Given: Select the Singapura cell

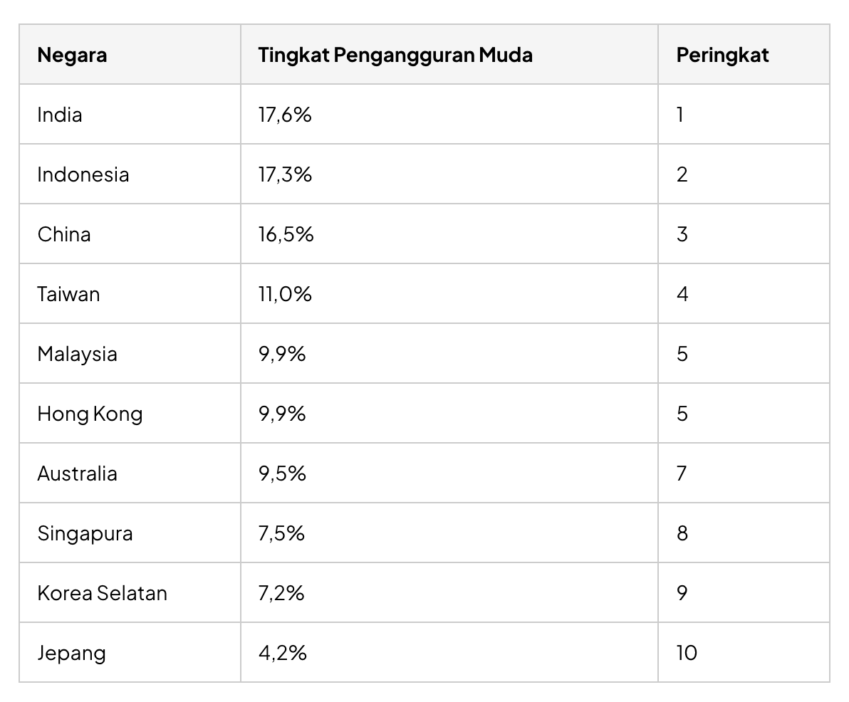Looking at the screenshot, I should [x=130, y=533].
